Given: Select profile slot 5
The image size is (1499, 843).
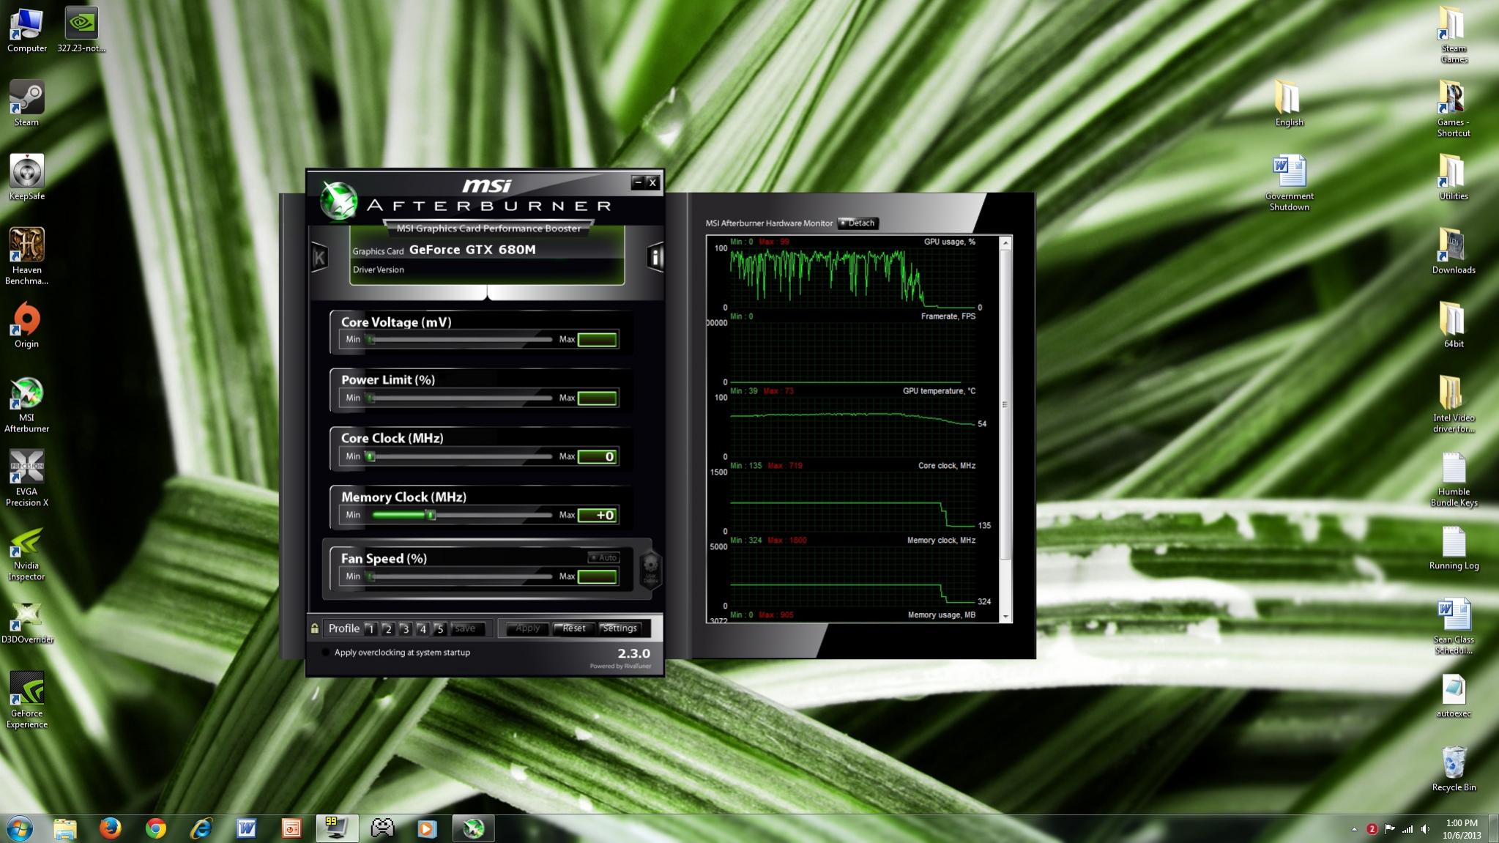Looking at the screenshot, I should pos(439,629).
